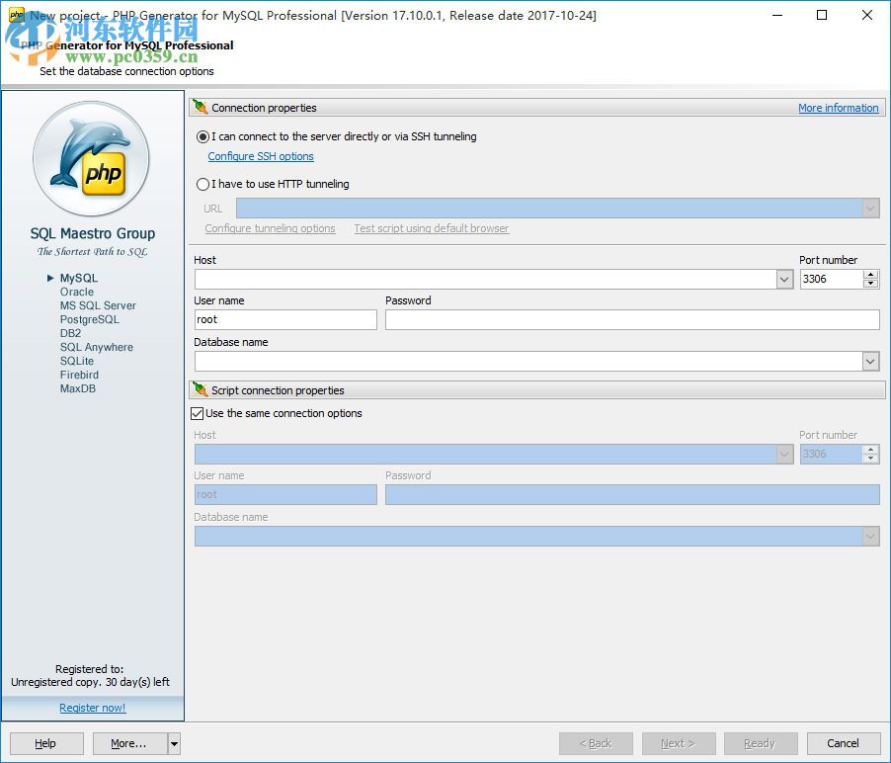The width and height of the screenshot is (891, 763).
Task: Select direct or SSH tunneling connection option
Action: coord(203,137)
